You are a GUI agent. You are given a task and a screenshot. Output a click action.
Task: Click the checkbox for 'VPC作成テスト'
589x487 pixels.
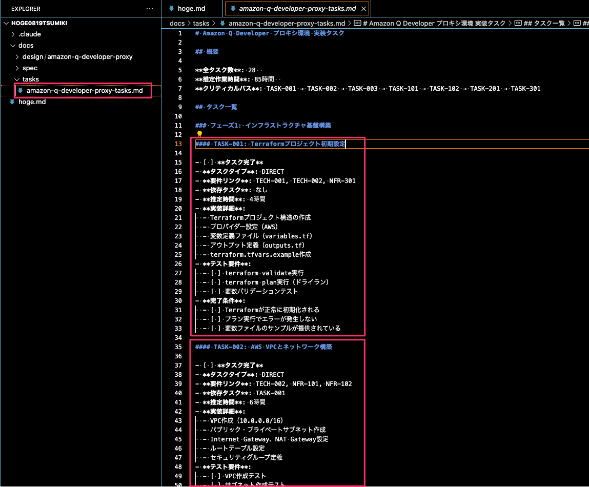coord(216,476)
